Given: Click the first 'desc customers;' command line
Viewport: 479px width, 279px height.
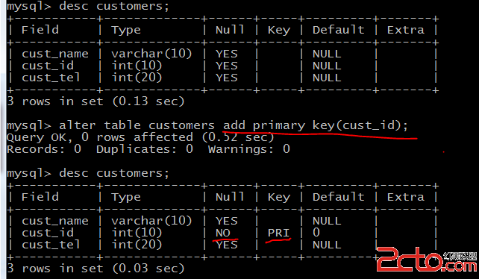Looking at the screenshot, I should coord(88,7).
